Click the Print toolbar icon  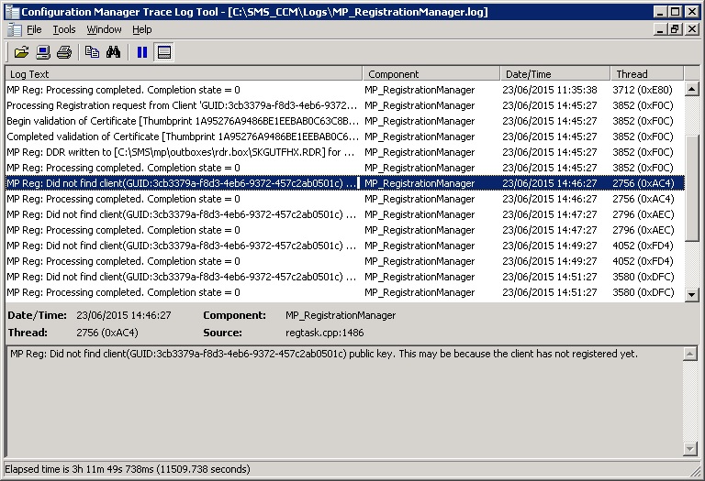(x=64, y=52)
